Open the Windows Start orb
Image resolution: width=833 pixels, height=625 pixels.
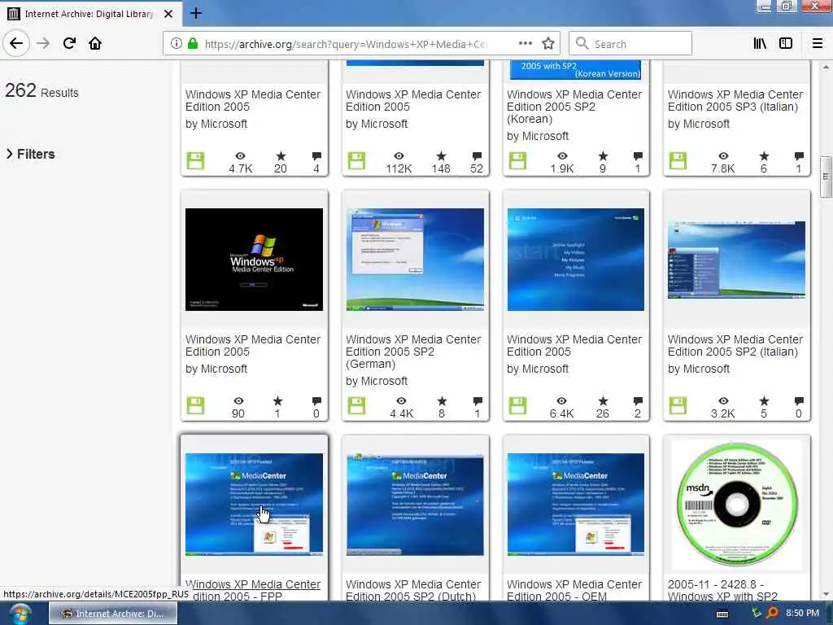pyautogui.click(x=20, y=614)
